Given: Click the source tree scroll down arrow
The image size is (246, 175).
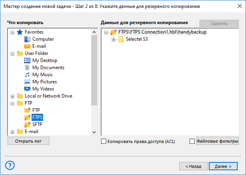Looking at the screenshot, I should coord(94,132).
